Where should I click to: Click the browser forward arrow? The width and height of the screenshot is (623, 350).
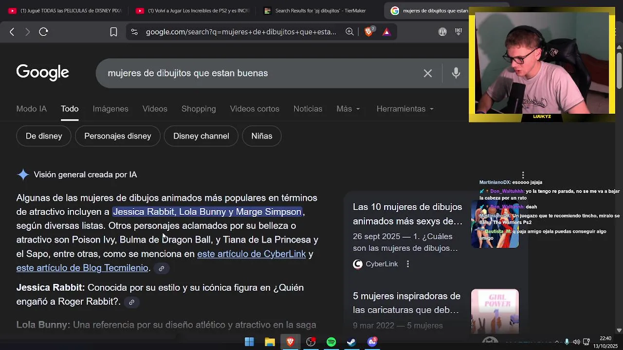click(28, 32)
